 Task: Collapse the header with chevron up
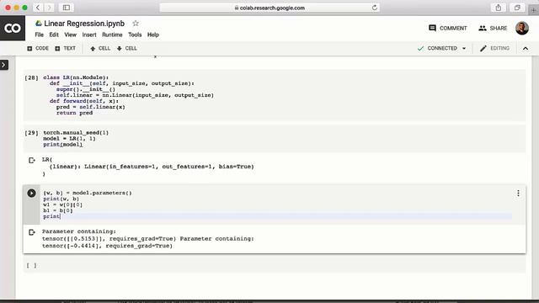coord(526,49)
